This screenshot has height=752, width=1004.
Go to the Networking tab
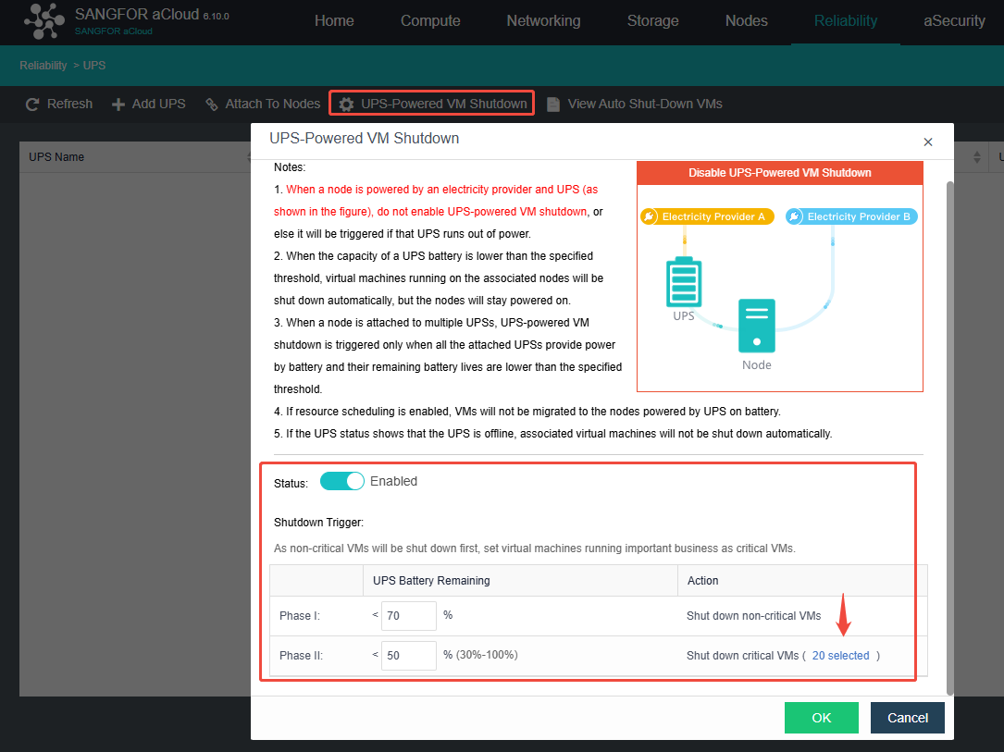543,21
